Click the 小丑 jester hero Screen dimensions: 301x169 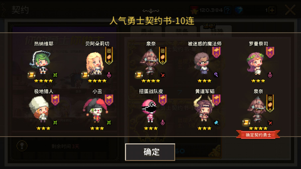click(95, 110)
